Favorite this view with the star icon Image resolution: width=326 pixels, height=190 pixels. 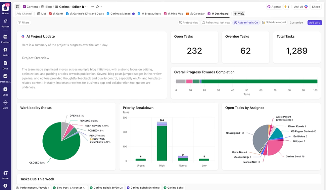click(x=97, y=7)
